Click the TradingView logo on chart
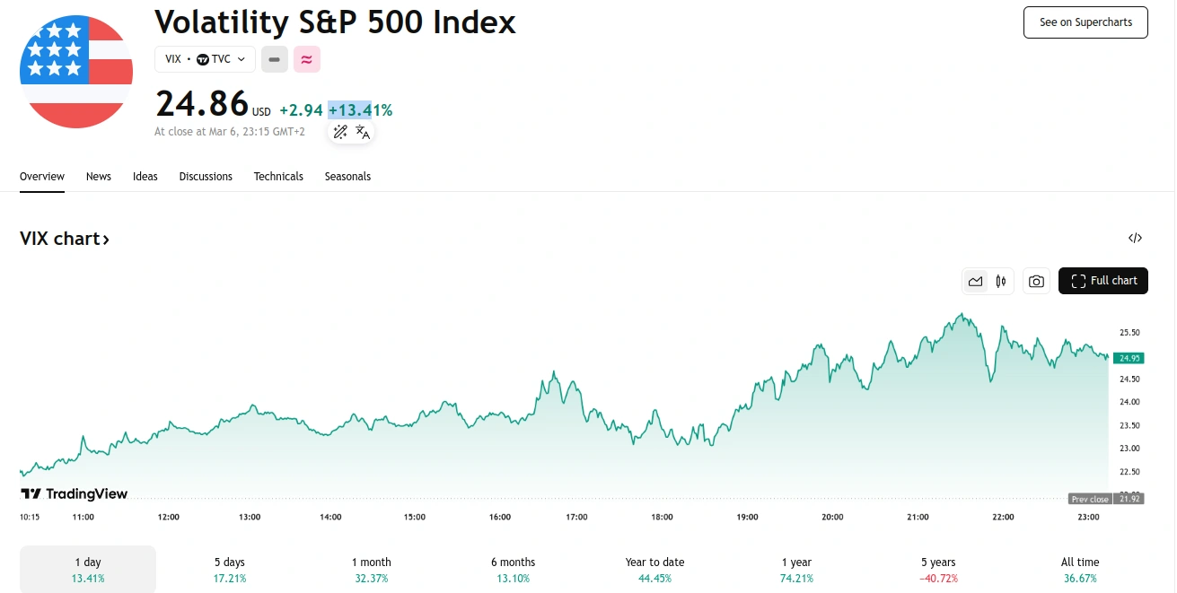Screen dimensions: 1177x593 click(x=75, y=493)
